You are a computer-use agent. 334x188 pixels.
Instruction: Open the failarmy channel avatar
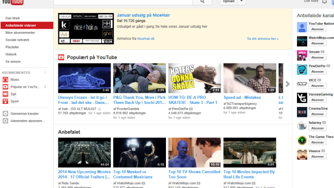[x=302, y=126]
